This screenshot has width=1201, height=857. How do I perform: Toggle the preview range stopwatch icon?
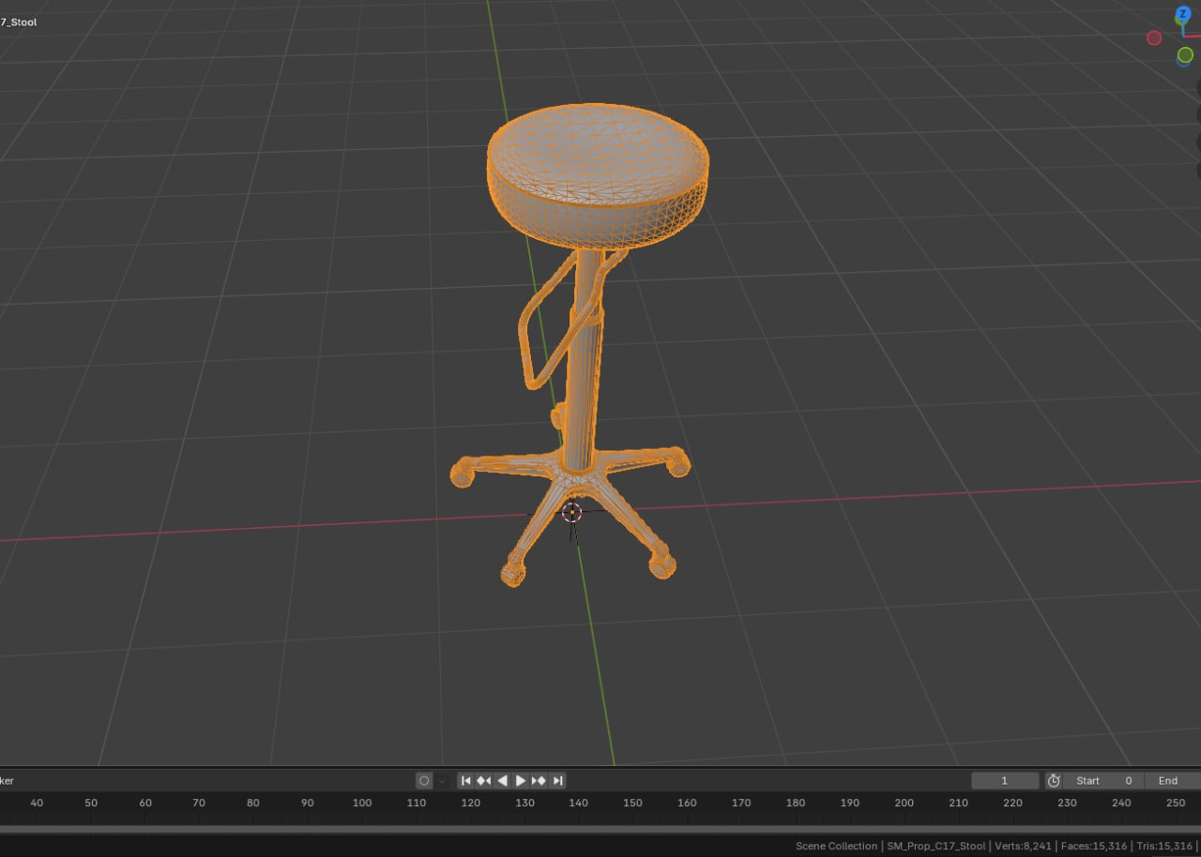[x=1054, y=780]
